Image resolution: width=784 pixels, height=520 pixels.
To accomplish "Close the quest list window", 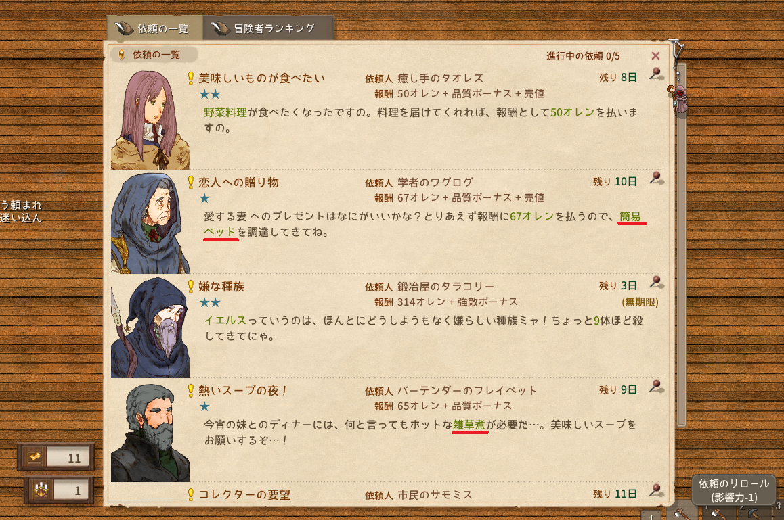I will tap(655, 56).
